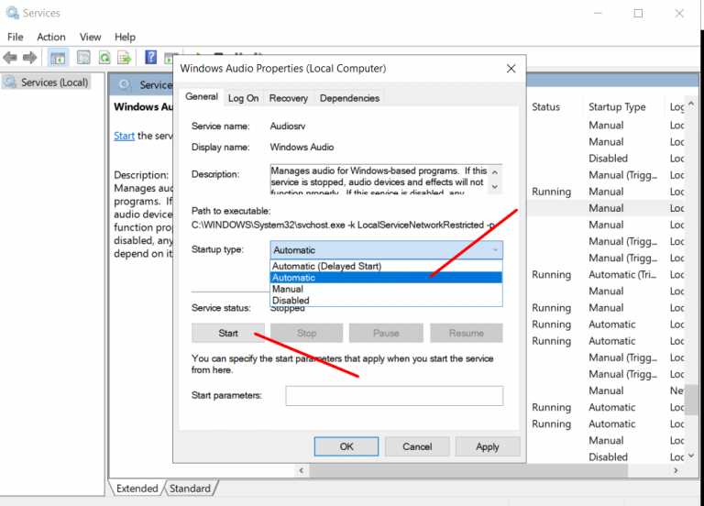
Task: Click the vertical scrollbar thumb of the services list
Action: pyautogui.click(x=691, y=401)
